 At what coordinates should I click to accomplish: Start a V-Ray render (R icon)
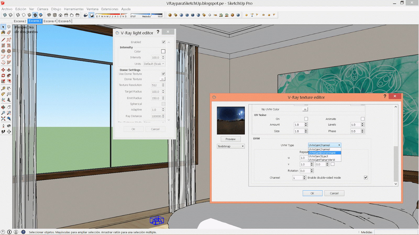click(181, 15)
